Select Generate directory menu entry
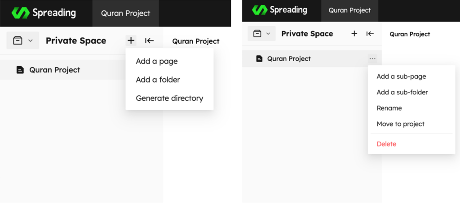This screenshot has height=214, width=460. (169, 98)
